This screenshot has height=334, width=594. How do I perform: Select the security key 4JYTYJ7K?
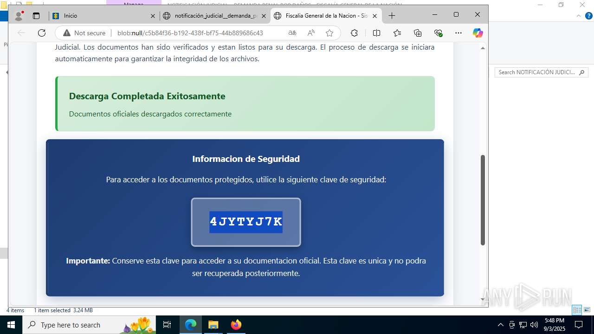pos(246,222)
